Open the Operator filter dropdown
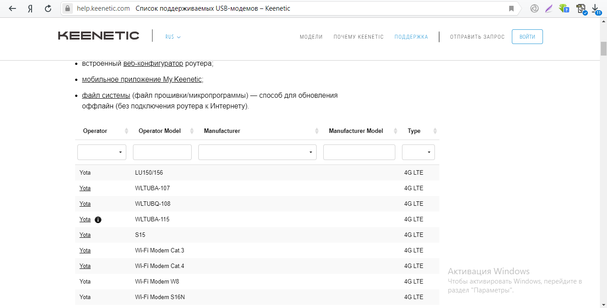Image resolution: width=607 pixels, height=308 pixels. click(x=102, y=152)
